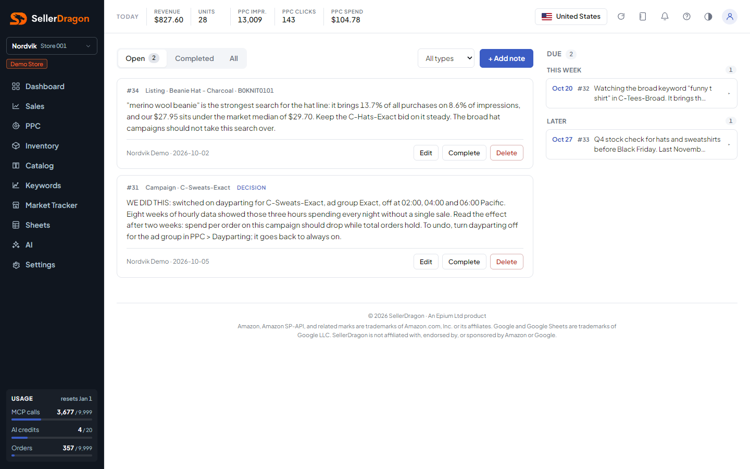Click the AI sparkle icon in sidebar
This screenshot has width=750, height=469.
click(16, 245)
